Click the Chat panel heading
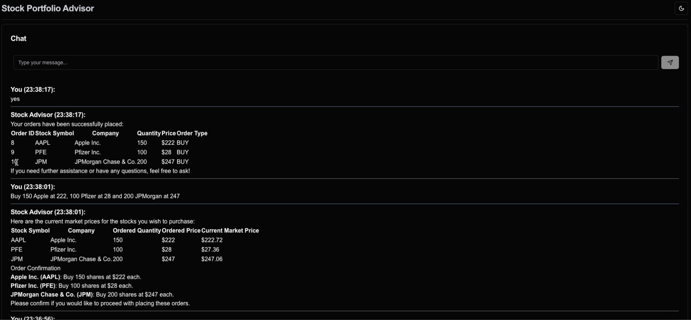The image size is (691, 320). [x=19, y=38]
